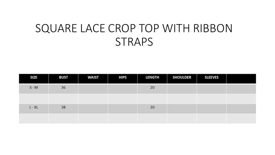Click the empty last header cell
Image resolution: width=275 pixels, height=155 pixels.
click(241, 79)
